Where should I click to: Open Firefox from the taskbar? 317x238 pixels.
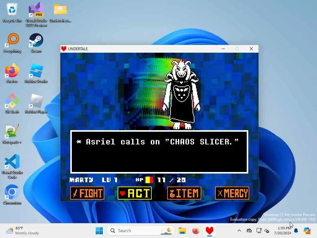(196, 231)
